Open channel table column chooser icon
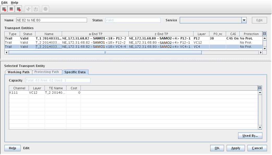 click(260, 88)
